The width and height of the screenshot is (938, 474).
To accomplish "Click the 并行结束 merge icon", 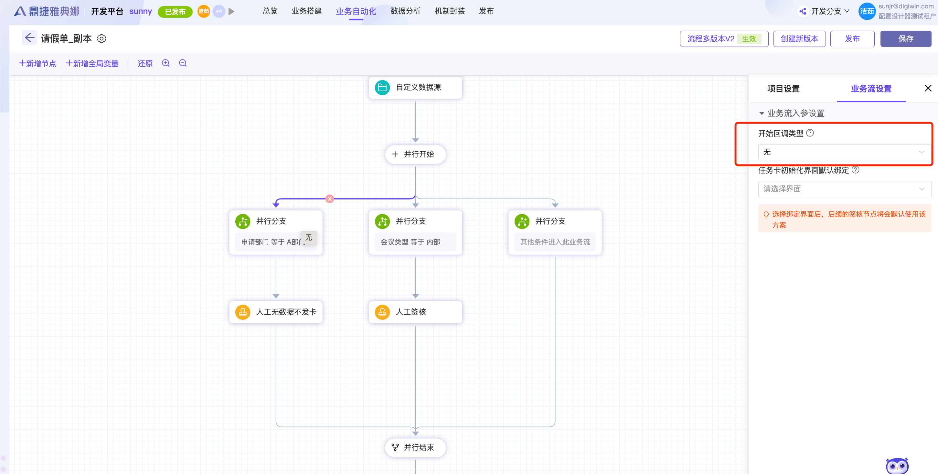I will pos(395,447).
